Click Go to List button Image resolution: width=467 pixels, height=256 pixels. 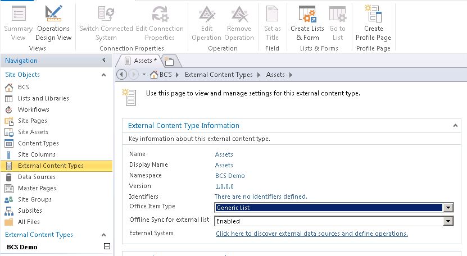(x=337, y=23)
